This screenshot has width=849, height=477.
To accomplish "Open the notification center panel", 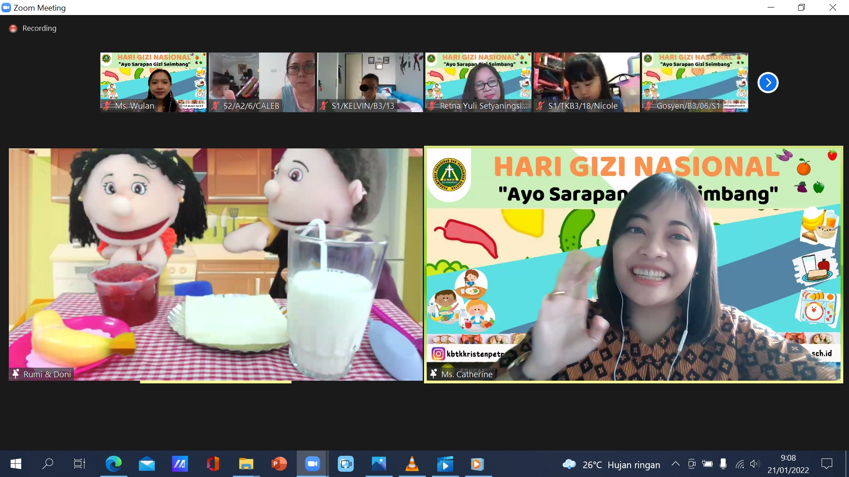I will [826, 464].
